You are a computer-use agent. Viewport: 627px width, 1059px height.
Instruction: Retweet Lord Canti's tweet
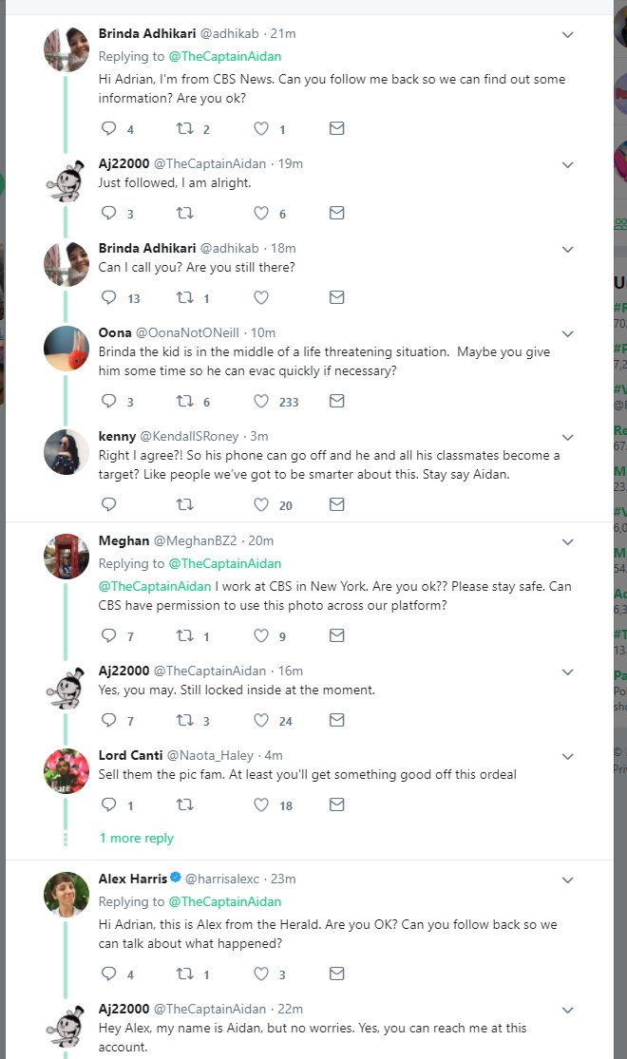click(186, 805)
